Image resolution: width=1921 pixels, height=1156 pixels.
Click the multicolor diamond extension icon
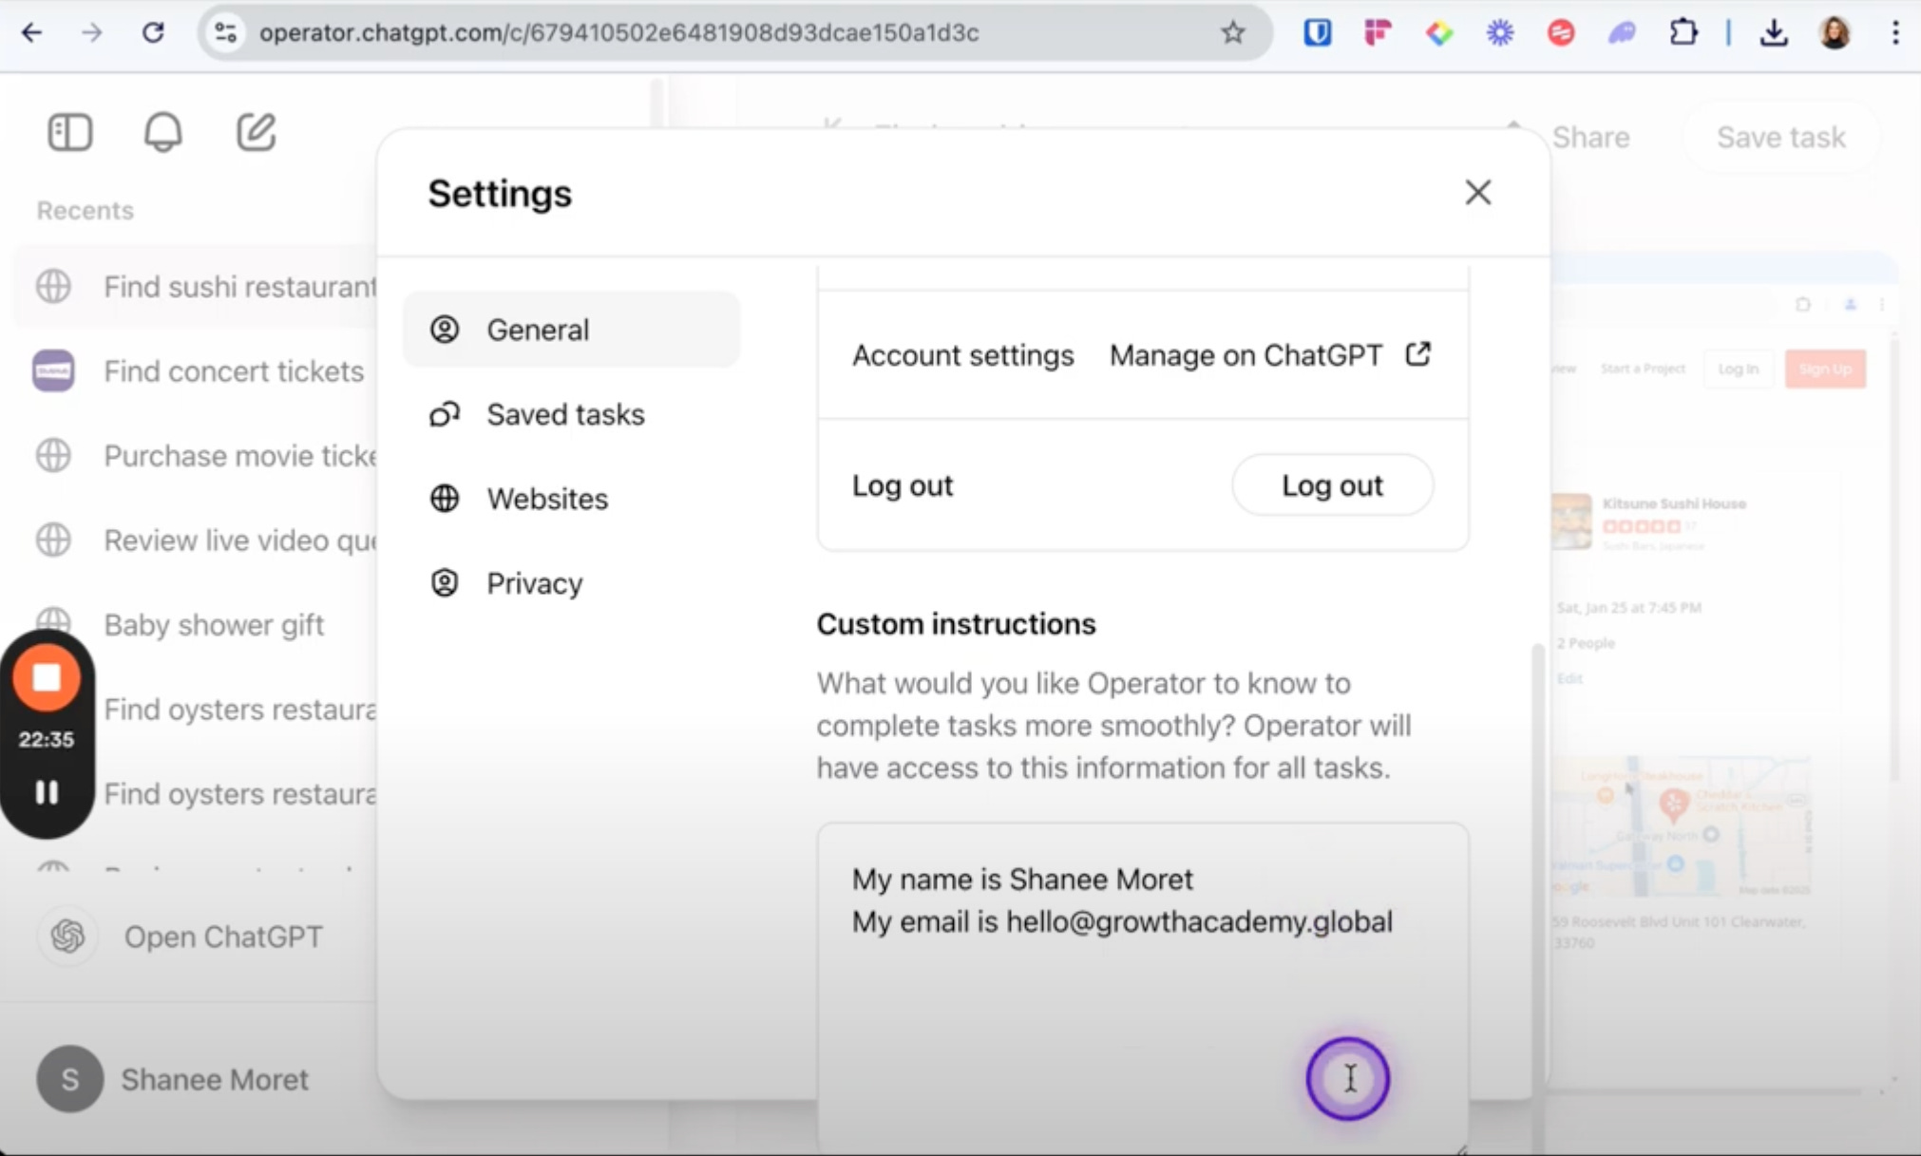[1439, 32]
